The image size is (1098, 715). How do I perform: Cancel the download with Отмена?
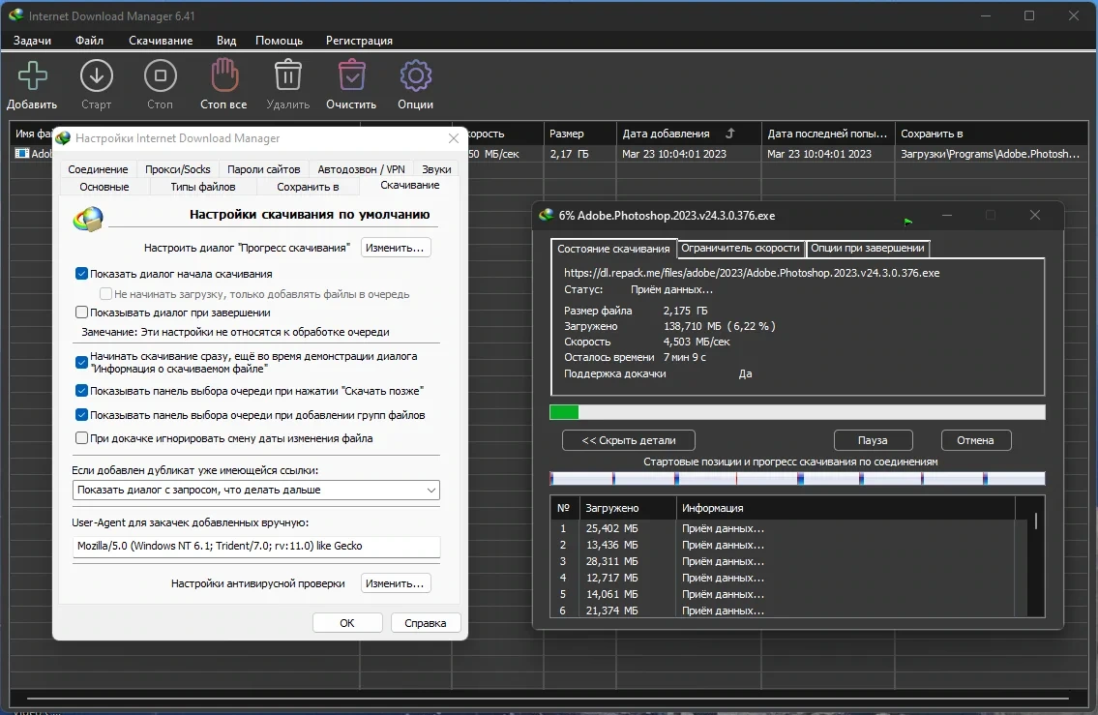pyautogui.click(x=975, y=440)
